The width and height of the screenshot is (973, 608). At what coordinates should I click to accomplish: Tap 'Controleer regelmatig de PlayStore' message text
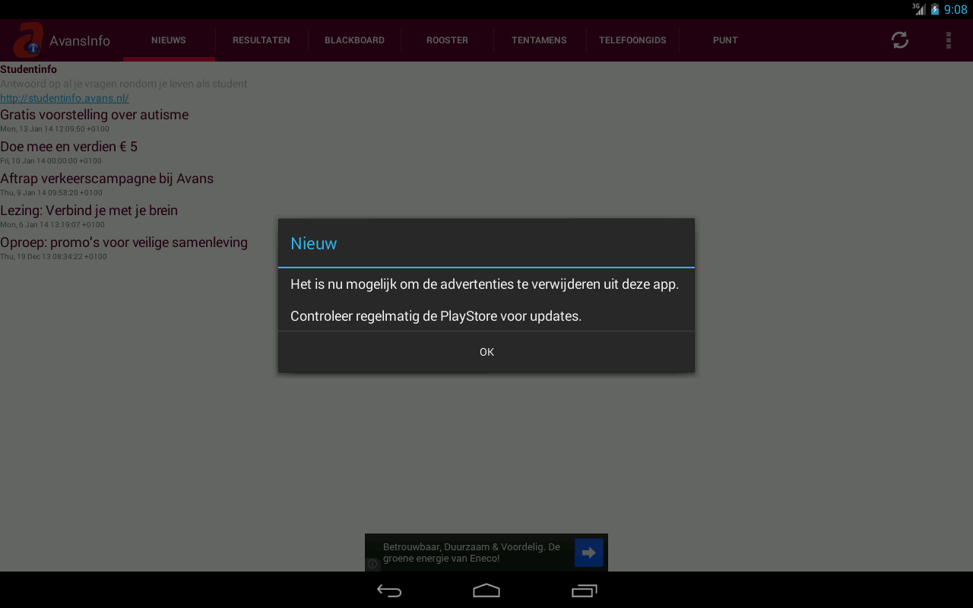coord(436,316)
